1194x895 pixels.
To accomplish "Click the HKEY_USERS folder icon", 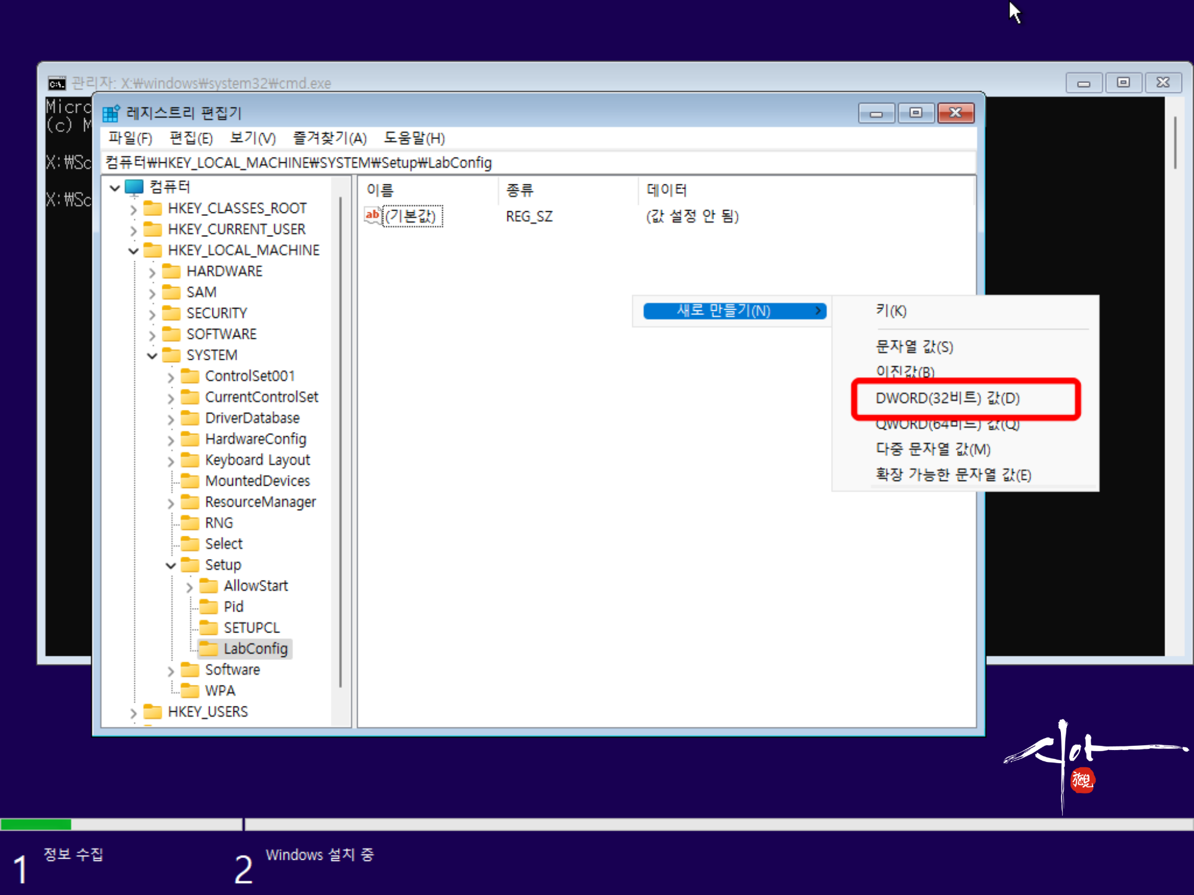I will [153, 712].
